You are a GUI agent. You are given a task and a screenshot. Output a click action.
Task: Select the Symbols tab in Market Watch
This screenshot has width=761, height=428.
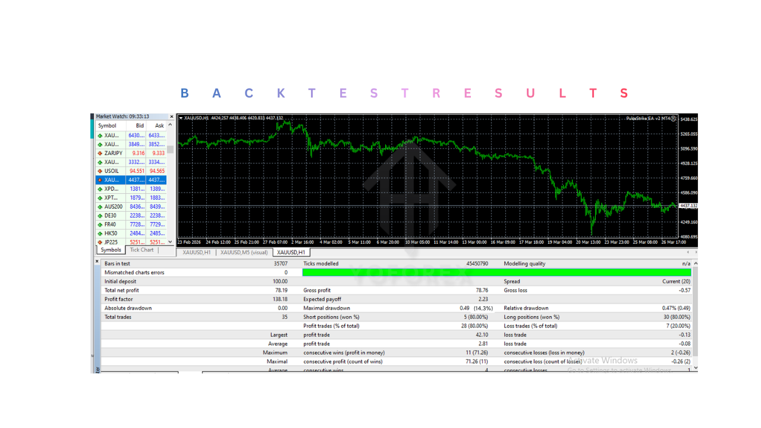pos(110,250)
